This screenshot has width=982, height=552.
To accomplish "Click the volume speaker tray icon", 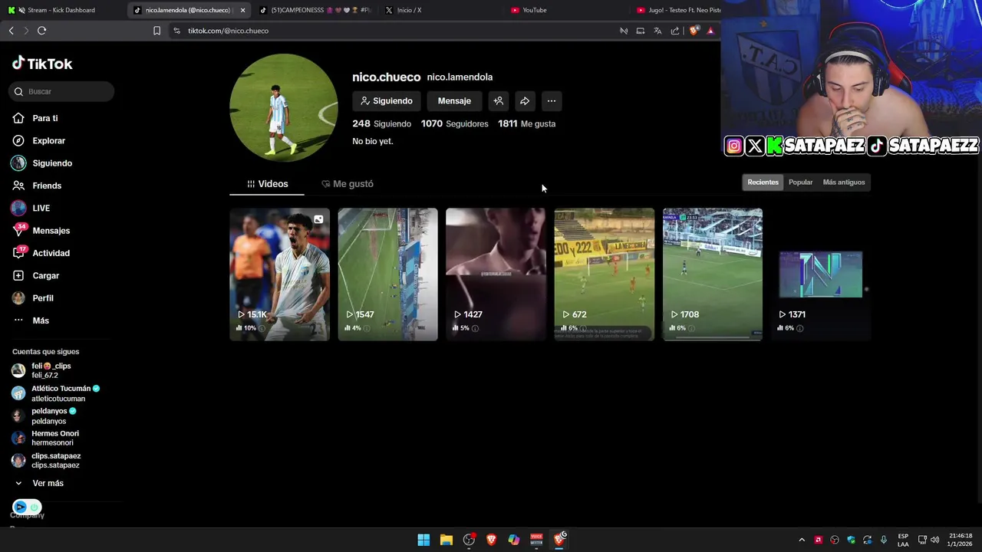I will pos(934,540).
